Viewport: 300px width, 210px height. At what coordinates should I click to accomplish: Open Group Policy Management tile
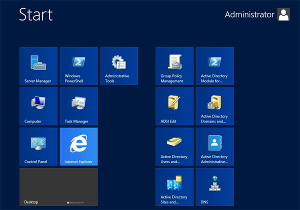(174, 66)
